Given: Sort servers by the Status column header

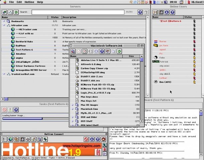Looking at the screenshot, I should pyautogui.click(x=55, y=17).
